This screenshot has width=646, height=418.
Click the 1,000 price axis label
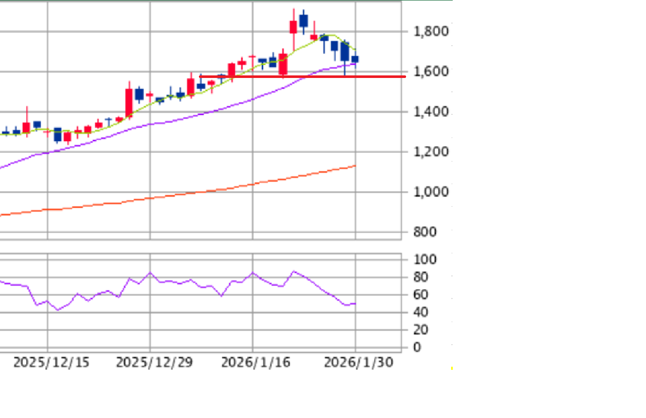(x=431, y=192)
